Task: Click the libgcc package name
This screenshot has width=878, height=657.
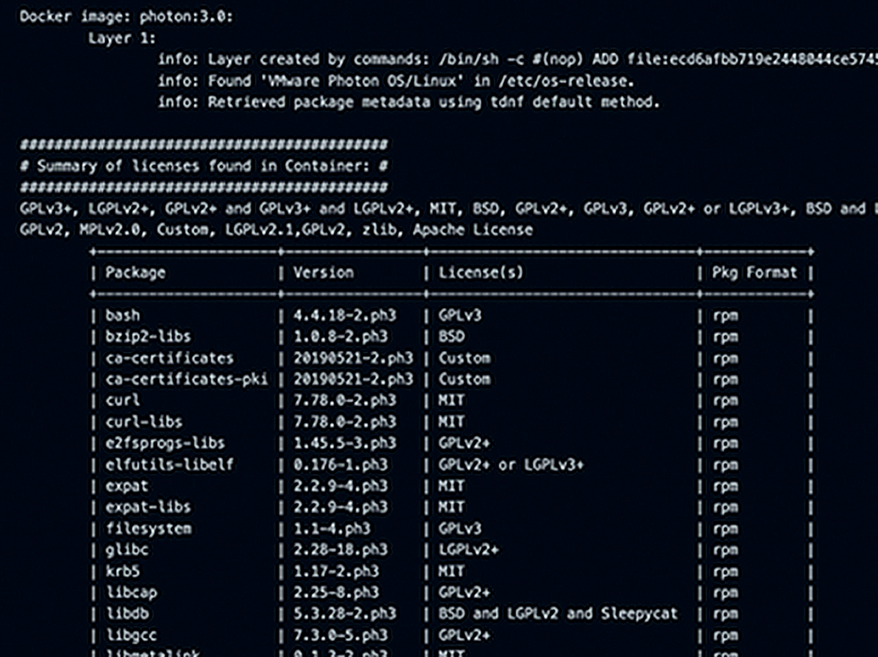Action: [131, 635]
